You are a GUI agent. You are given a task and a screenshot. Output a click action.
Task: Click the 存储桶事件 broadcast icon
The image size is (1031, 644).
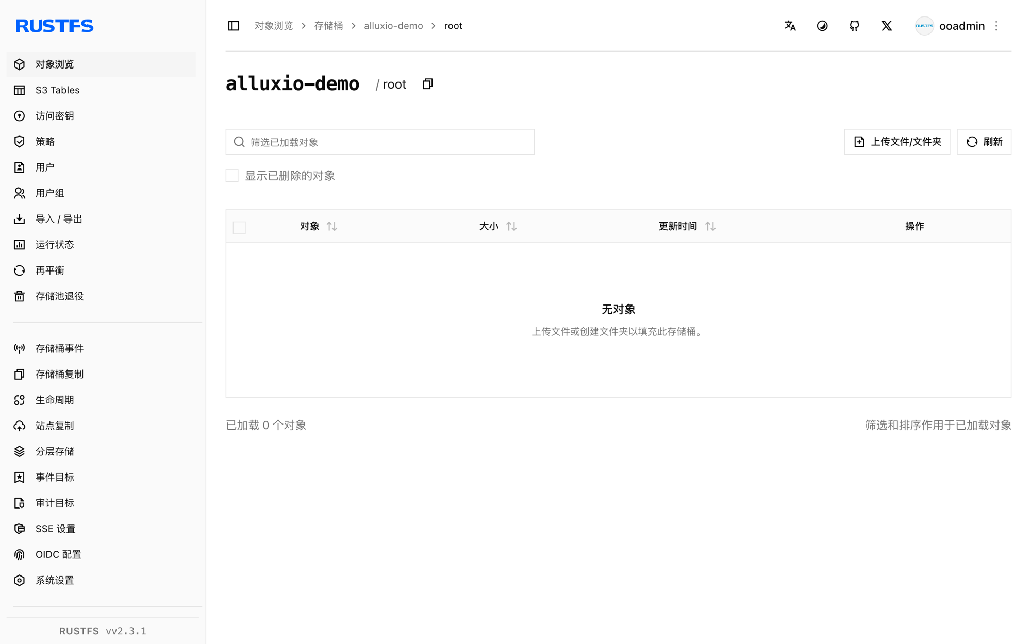(x=20, y=349)
